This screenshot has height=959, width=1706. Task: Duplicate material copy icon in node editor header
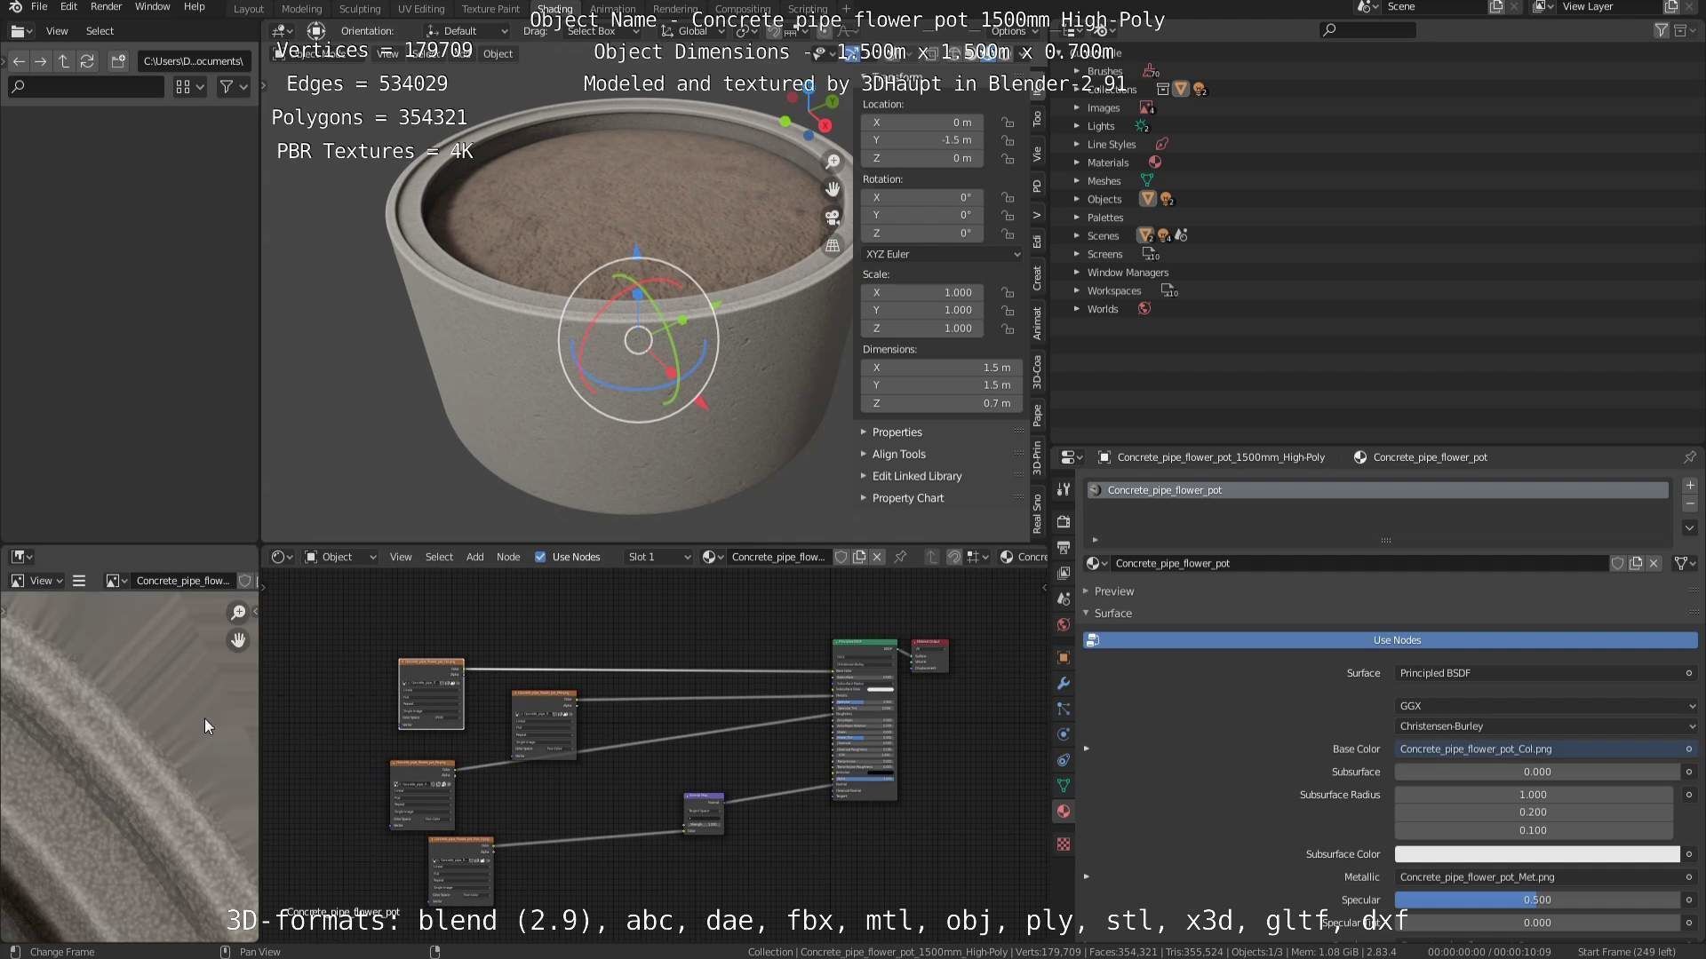[x=859, y=557]
